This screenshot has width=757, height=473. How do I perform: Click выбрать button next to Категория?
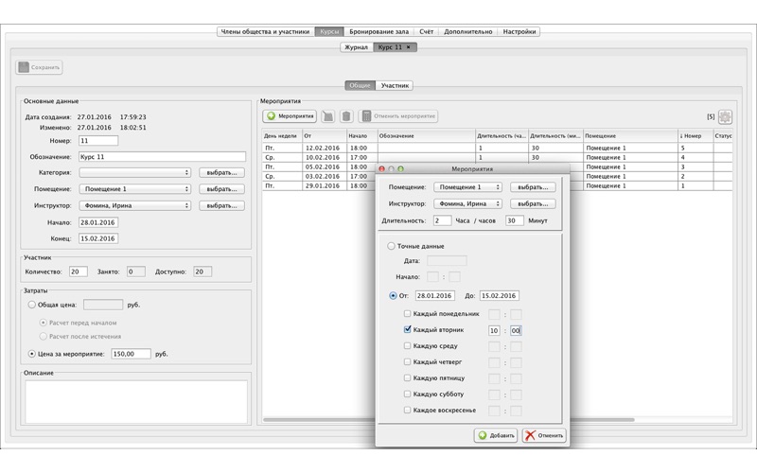[x=221, y=173]
